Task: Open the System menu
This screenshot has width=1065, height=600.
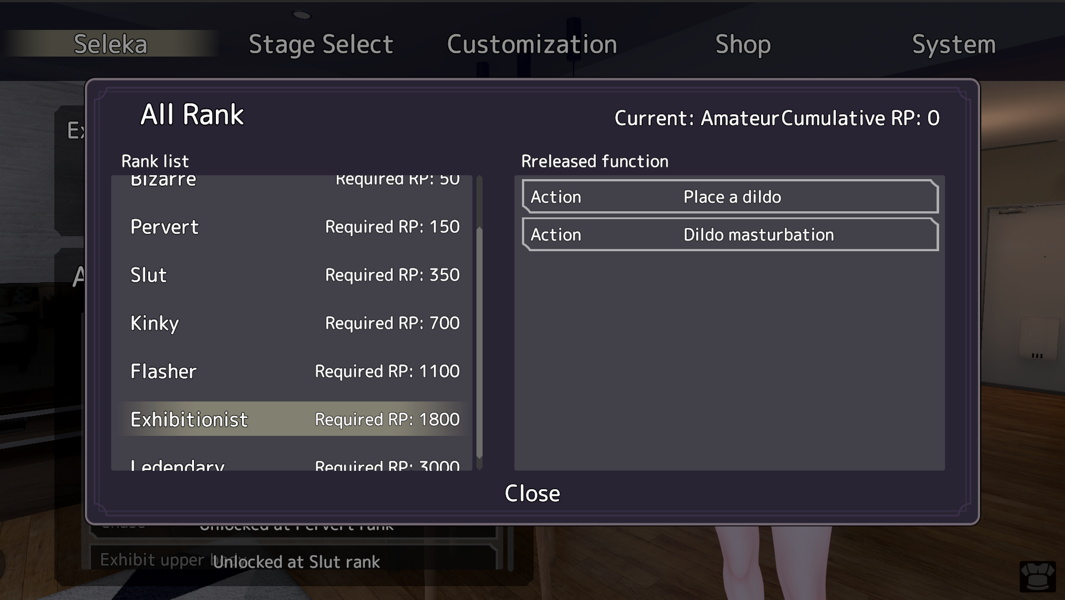Action: pos(954,44)
